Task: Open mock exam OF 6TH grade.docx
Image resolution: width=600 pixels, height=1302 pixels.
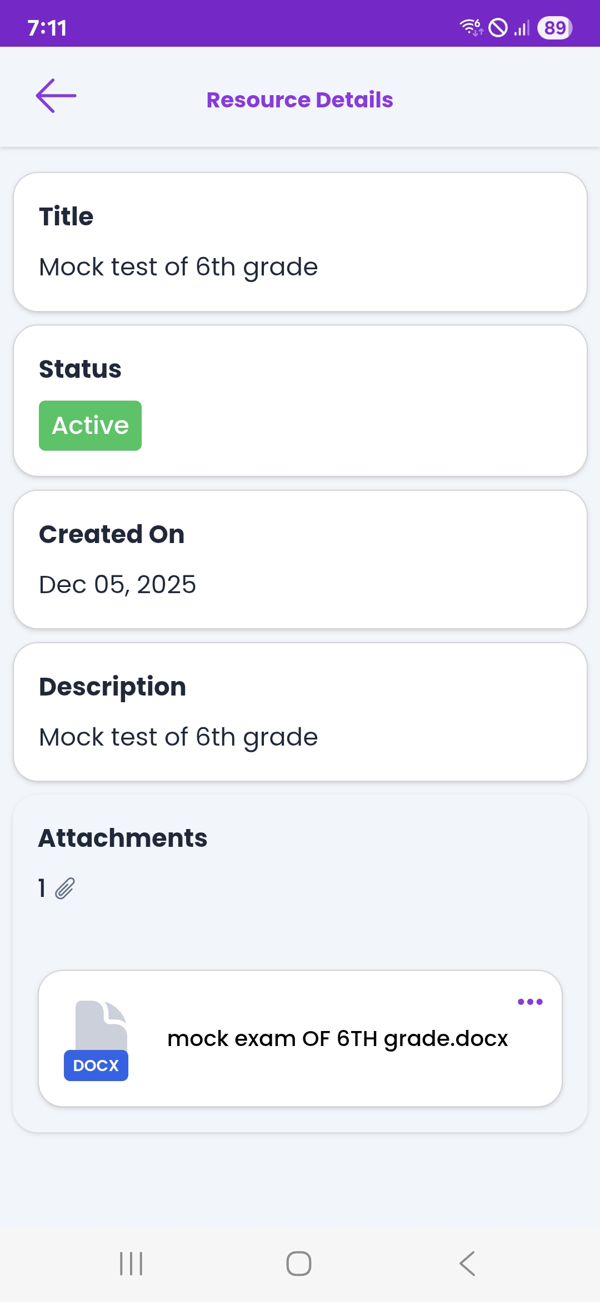Action: click(x=337, y=1039)
